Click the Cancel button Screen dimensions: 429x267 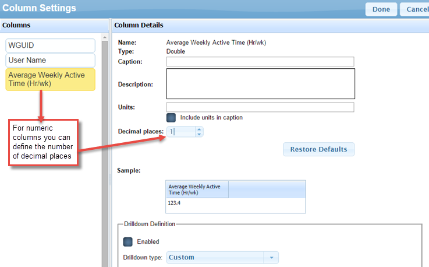(416, 9)
